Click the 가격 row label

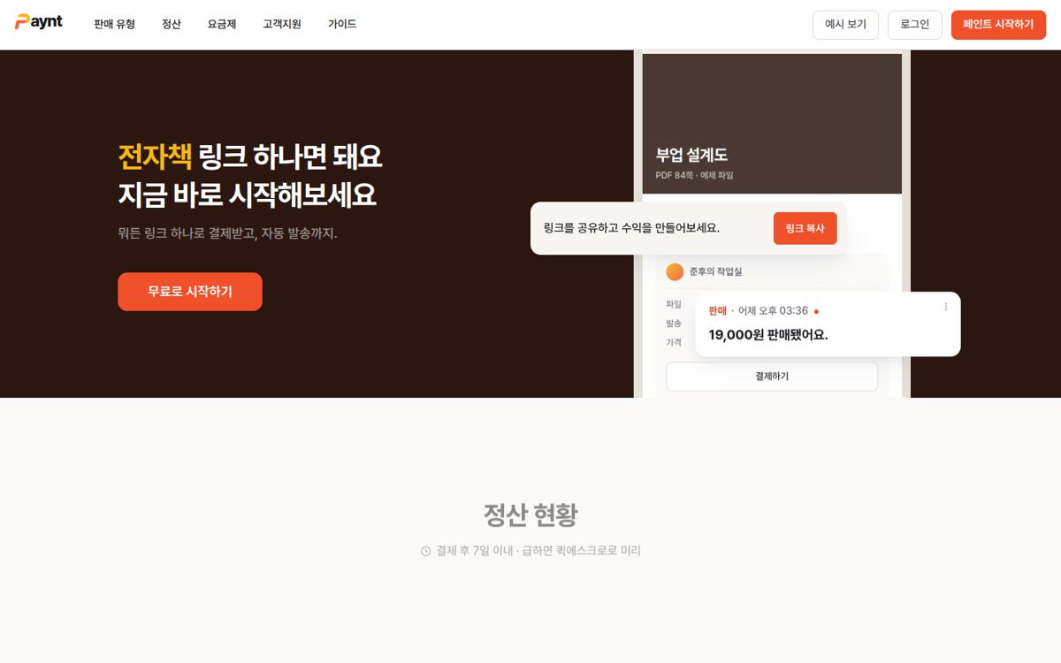[x=674, y=342]
